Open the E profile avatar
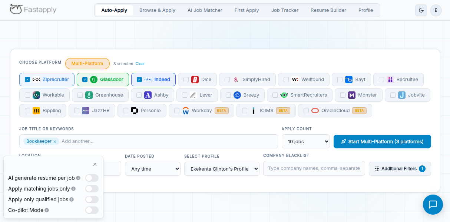This screenshot has height=222, width=450. tap(436, 10)
